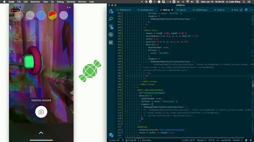The width and height of the screenshot is (254, 142).
Task: Open the View menu
Action: click(x=45, y=2)
